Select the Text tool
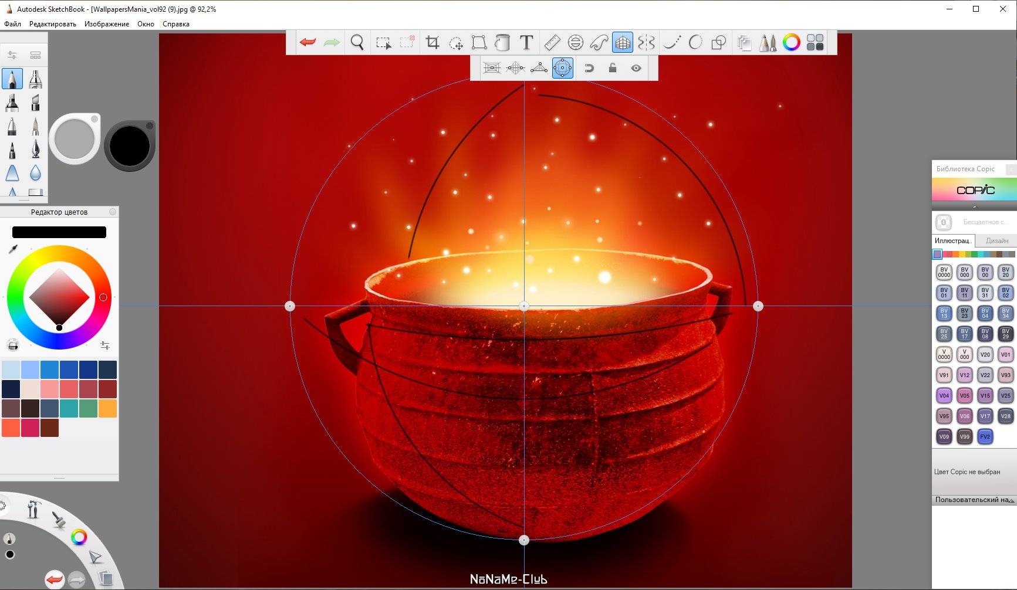Screen dimensions: 1017x590 (x=526, y=42)
